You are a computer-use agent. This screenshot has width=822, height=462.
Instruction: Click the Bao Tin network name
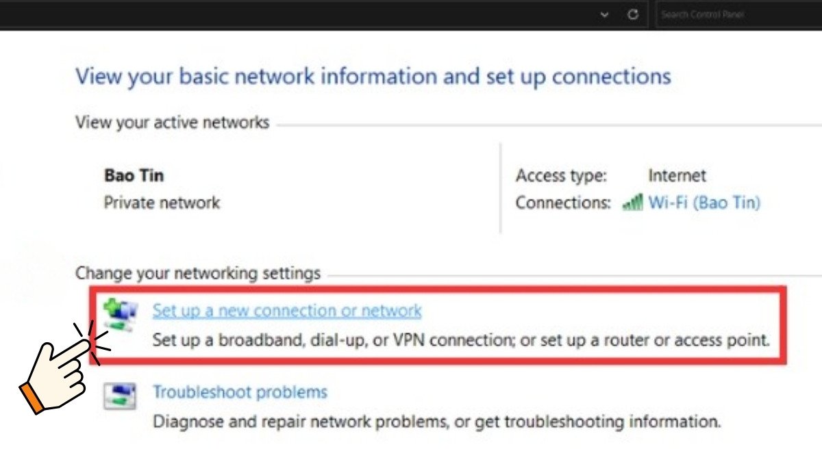click(134, 175)
